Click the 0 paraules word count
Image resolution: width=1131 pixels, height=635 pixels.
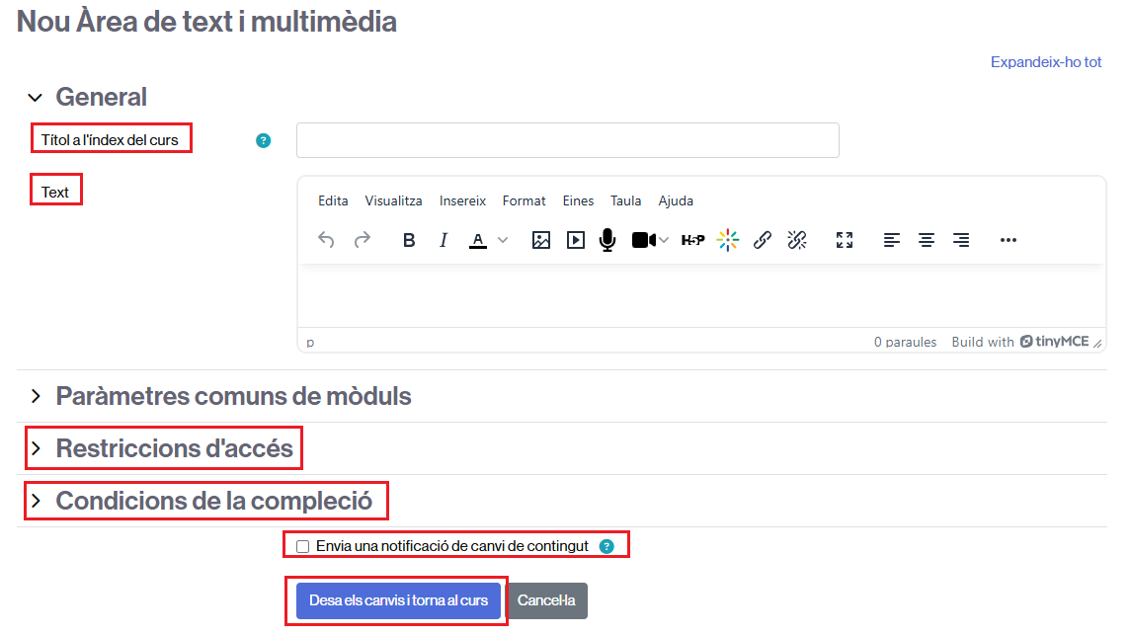coord(905,342)
